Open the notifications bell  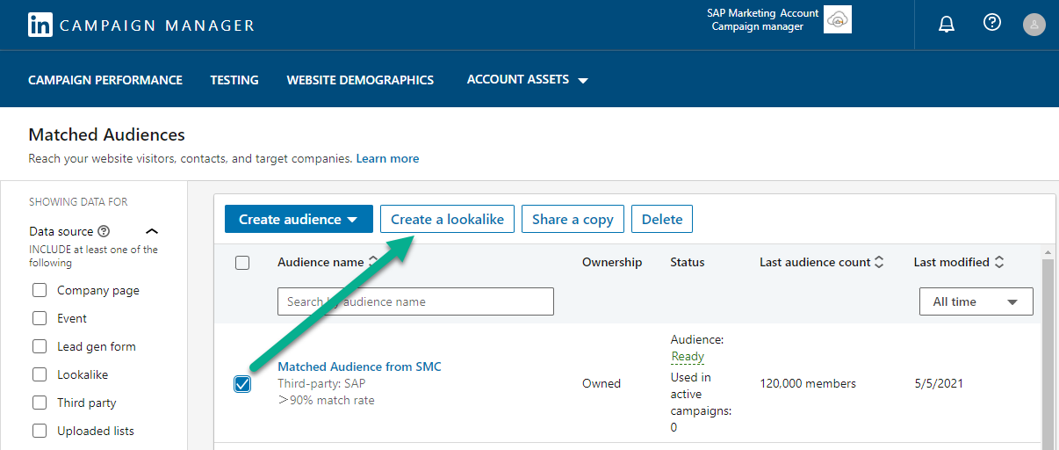pyautogui.click(x=947, y=25)
